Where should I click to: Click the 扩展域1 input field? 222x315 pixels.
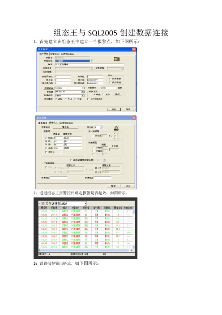[x=59, y=178]
